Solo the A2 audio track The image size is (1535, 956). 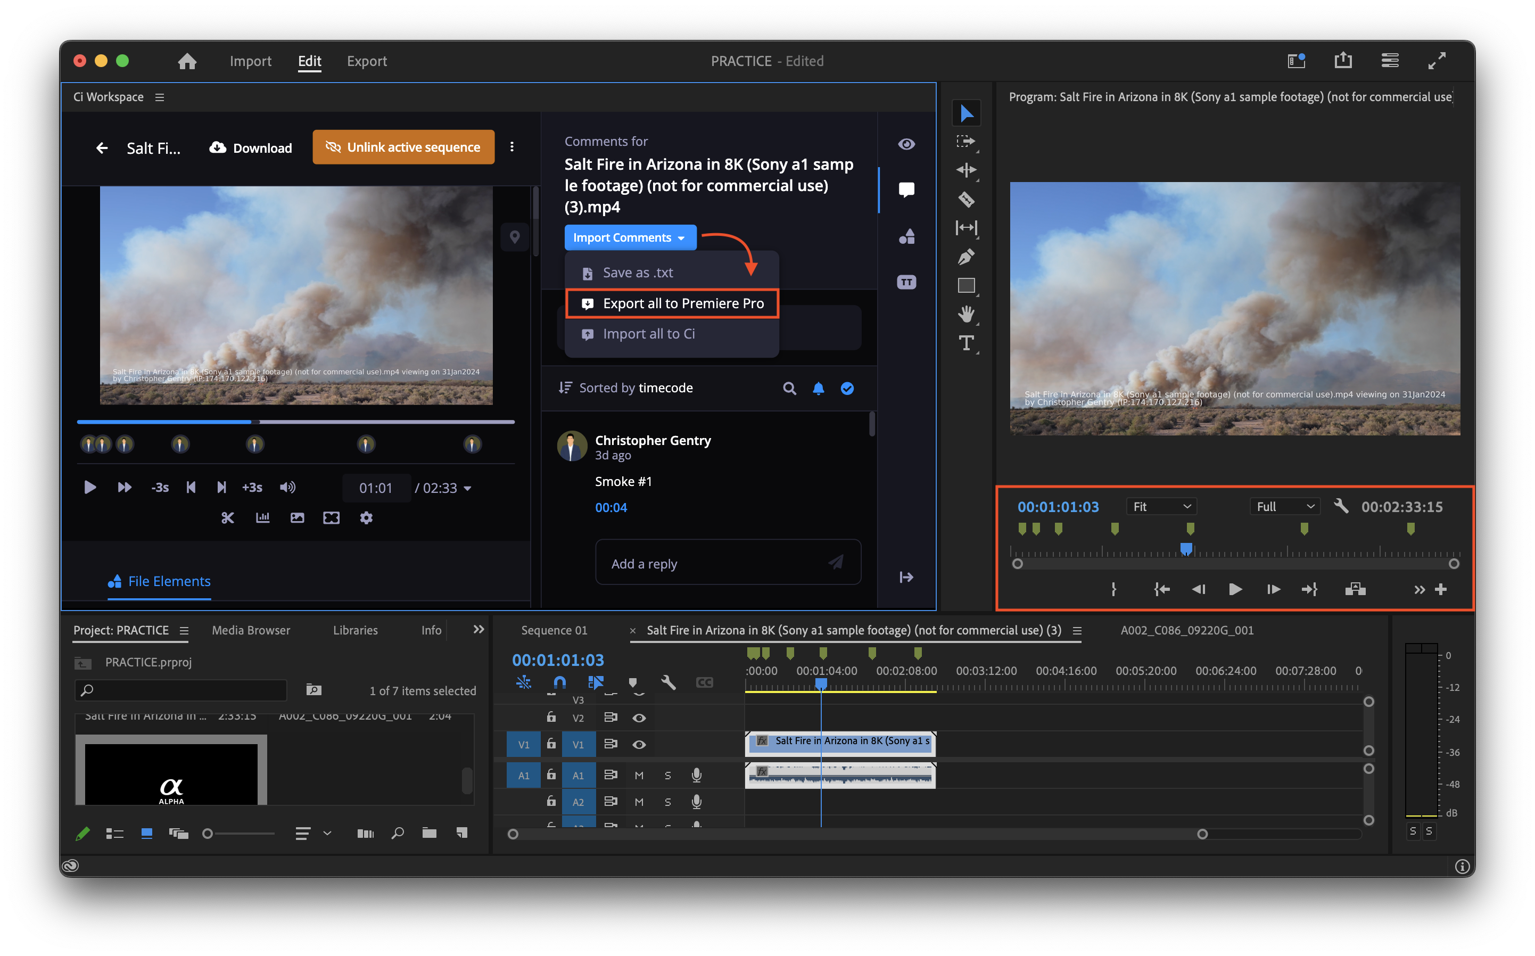click(667, 802)
